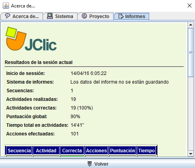Viewport: 195px width, 168px height.
Task: Click the Puntuación column header
Action: coord(123,150)
